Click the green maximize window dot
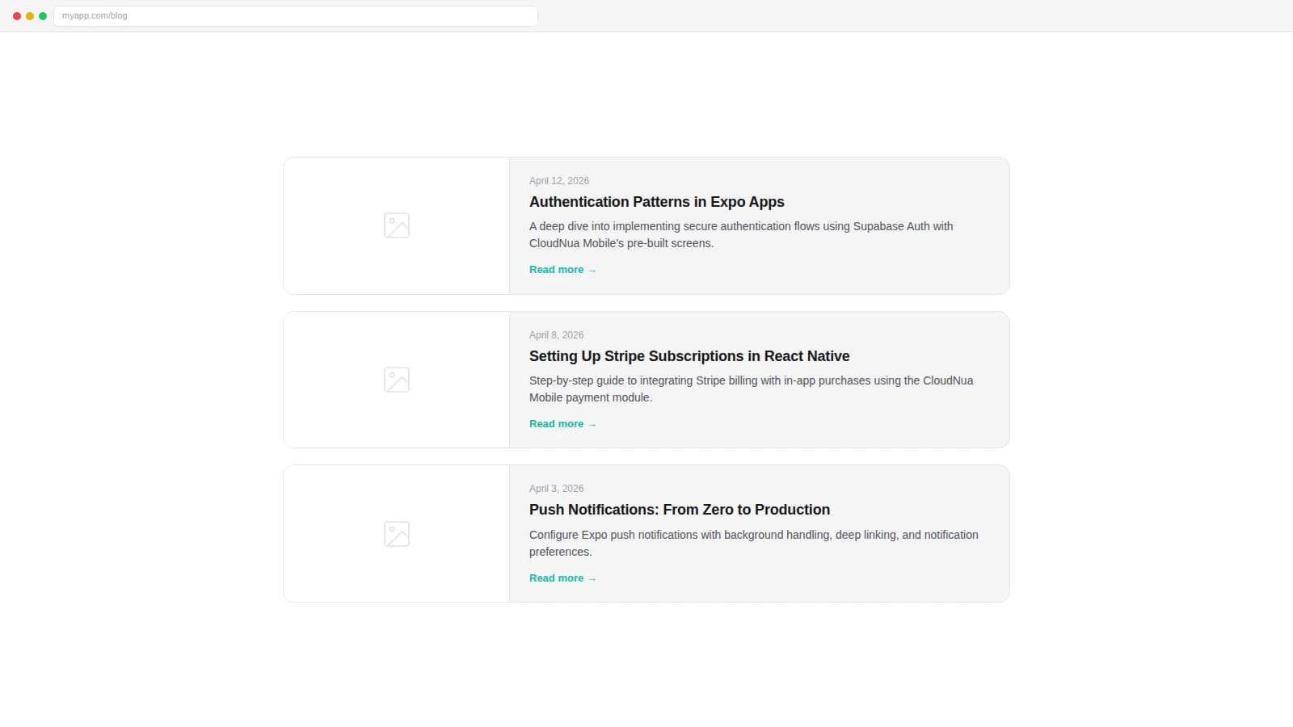 click(43, 16)
